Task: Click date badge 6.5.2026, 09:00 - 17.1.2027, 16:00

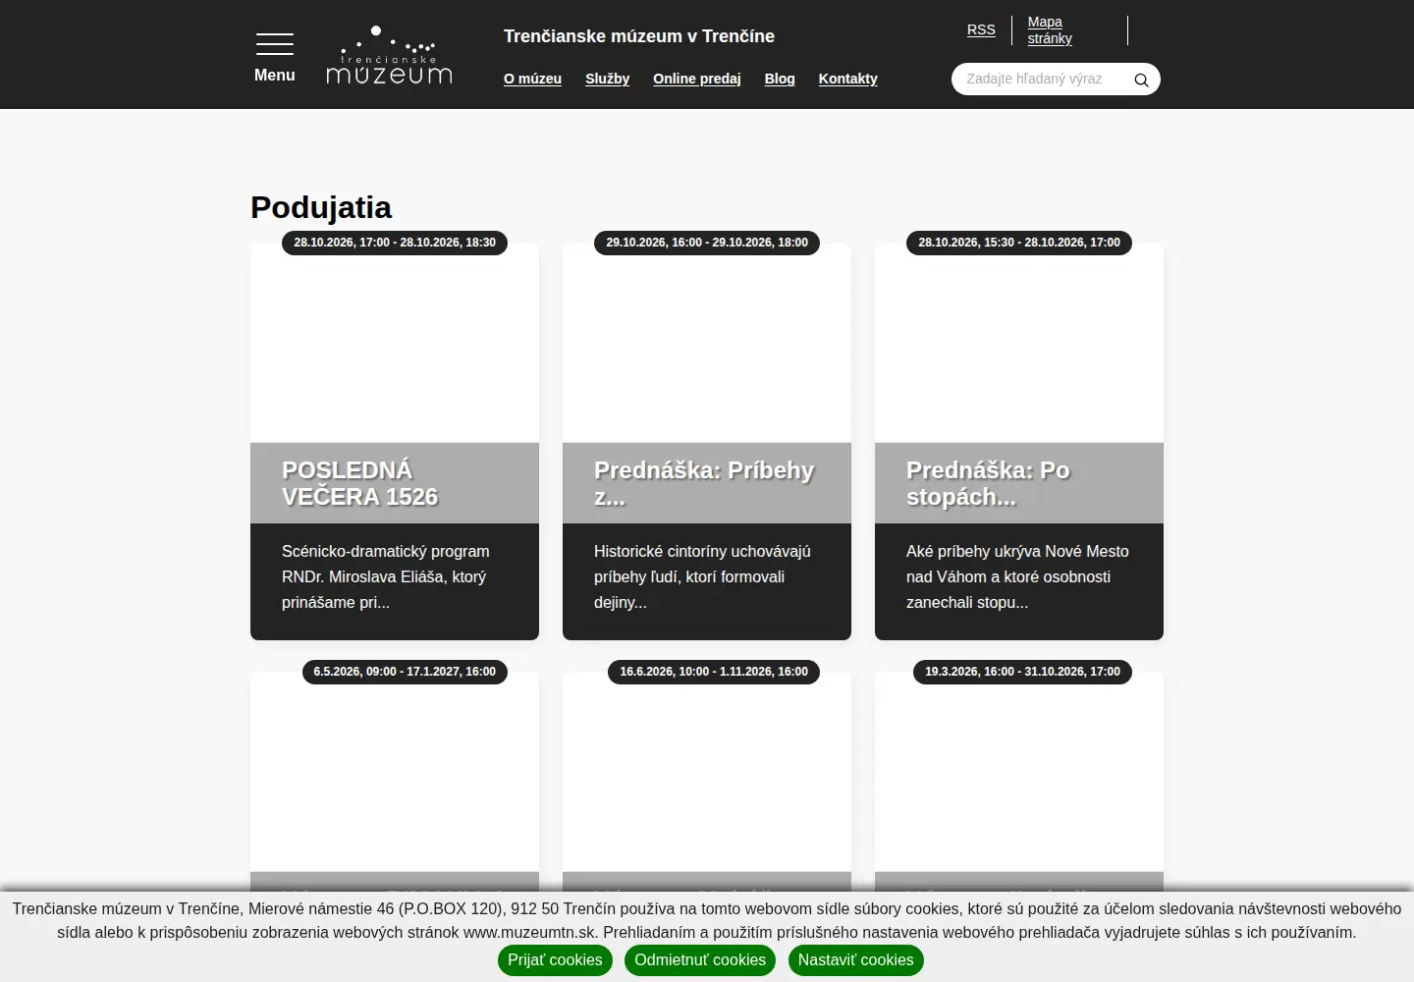Action: click(405, 672)
